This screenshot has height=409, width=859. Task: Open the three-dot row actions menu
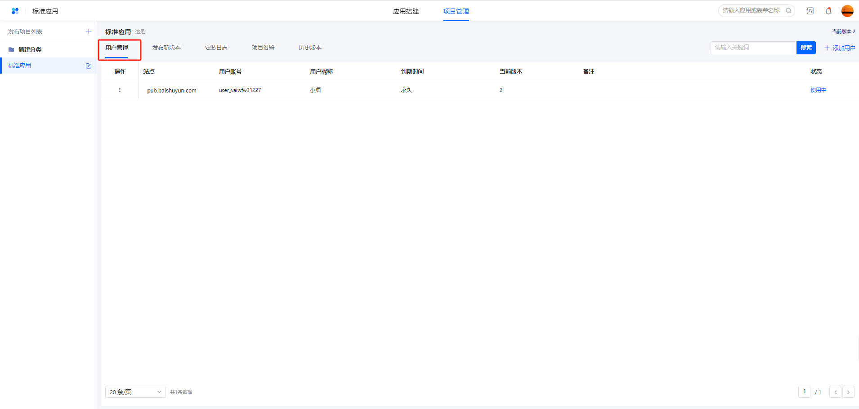pos(120,90)
